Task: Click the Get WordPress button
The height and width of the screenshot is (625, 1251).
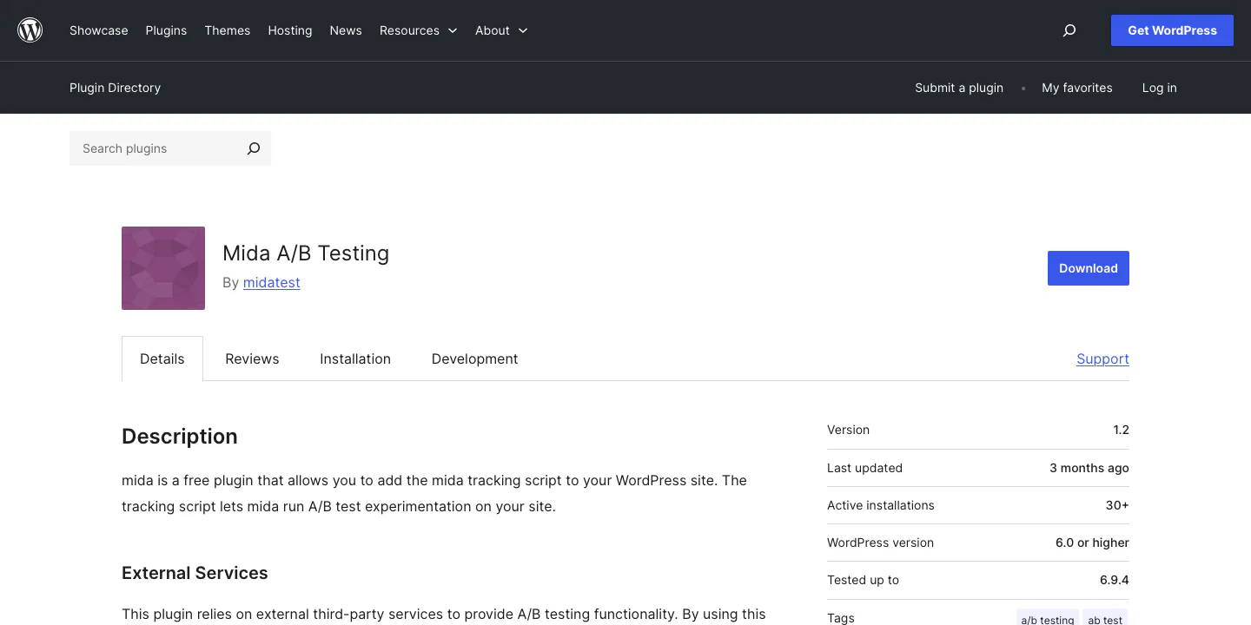Action: 1172,30
